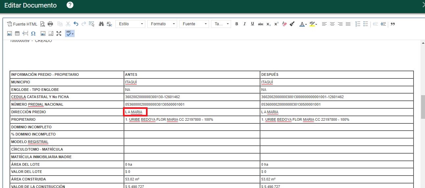Click the DESPUÉS column header cell

click(x=337, y=74)
